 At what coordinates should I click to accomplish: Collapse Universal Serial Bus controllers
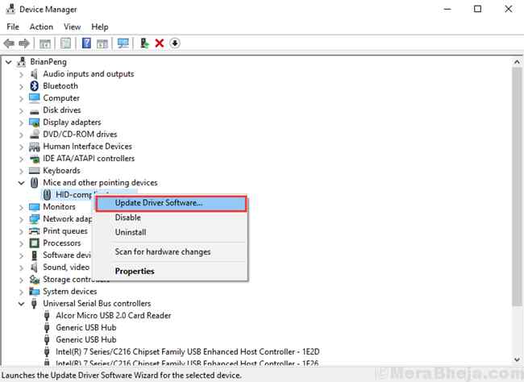pyautogui.click(x=22, y=304)
